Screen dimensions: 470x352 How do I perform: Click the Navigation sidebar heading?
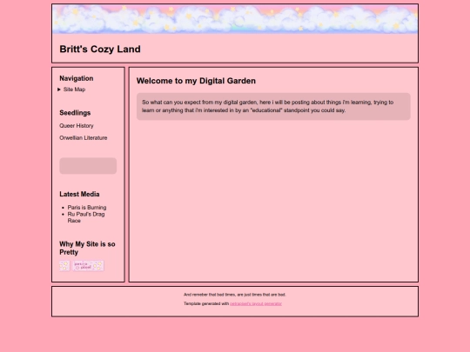77,78
